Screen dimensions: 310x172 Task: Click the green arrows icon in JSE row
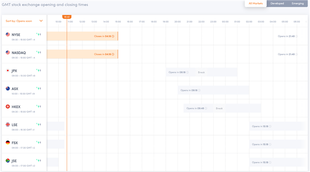click(x=39, y=160)
